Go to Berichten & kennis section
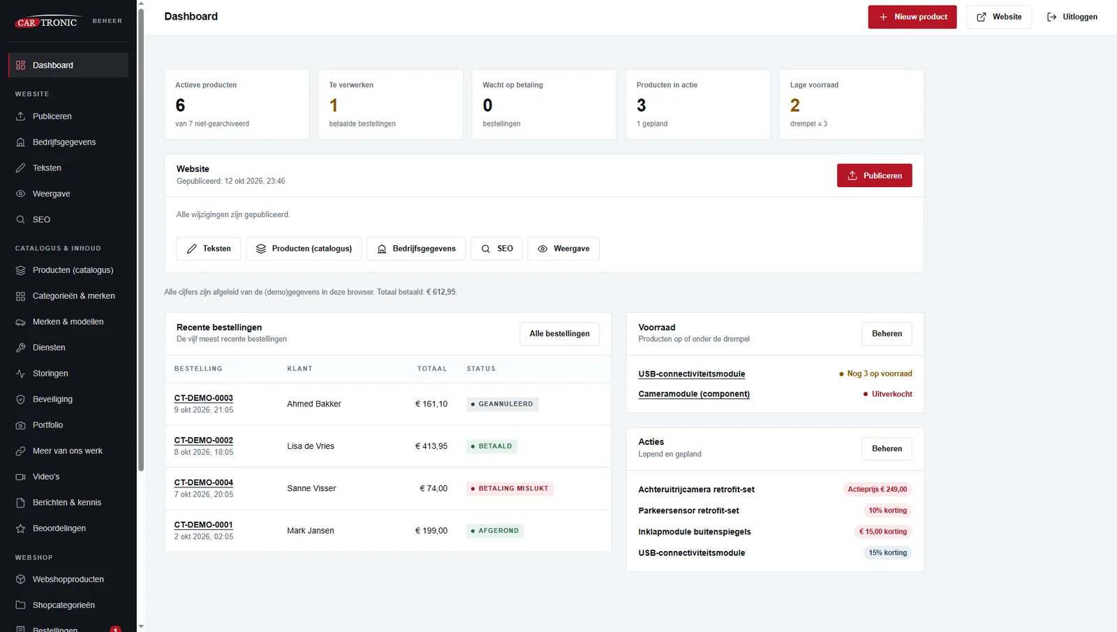1117x632 pixels. (68, 503)
